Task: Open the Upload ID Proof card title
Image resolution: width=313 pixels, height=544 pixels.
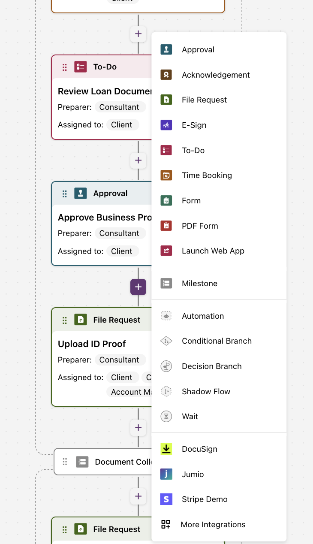Action: tap(92, 344)
